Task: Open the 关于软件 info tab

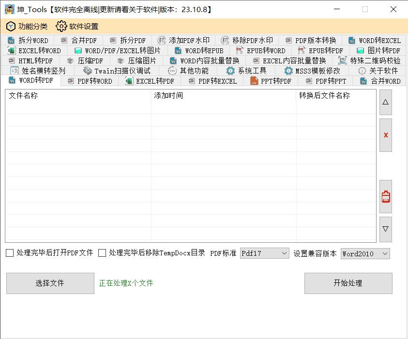Action: tap(378, 71)
